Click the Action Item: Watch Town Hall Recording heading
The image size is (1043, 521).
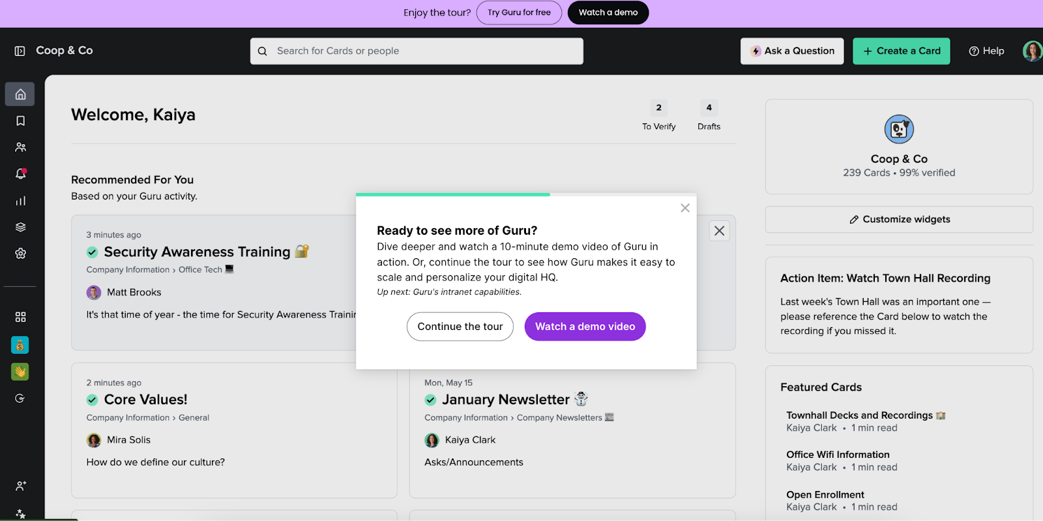click(885, 278)
